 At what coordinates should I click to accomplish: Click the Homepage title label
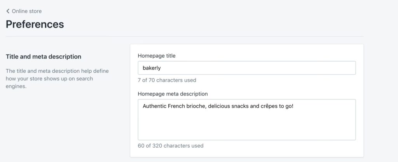[x=157, y=56]
